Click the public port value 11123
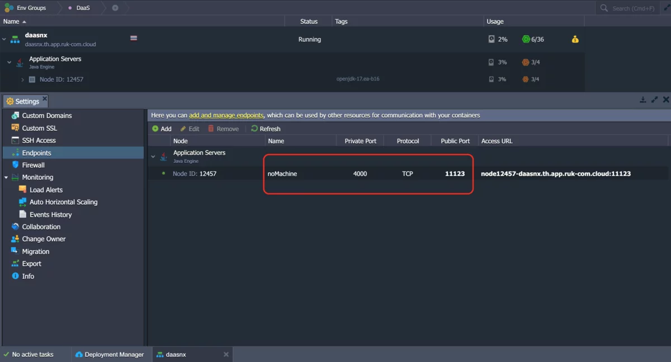Image resolution: width=671 pixels, height=362 pixels. (455, 173)
